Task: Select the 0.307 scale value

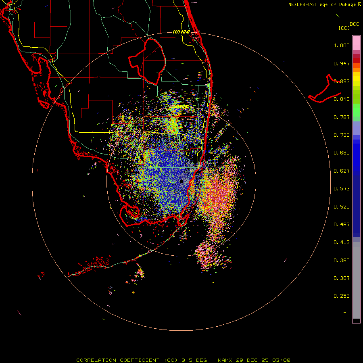Action: [342, 278]
